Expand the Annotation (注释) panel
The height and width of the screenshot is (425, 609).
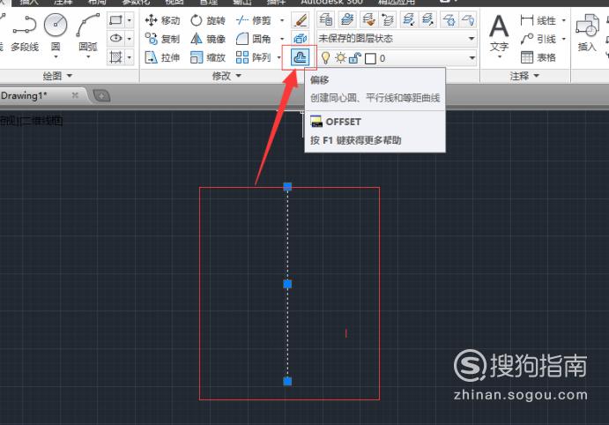tap(524, 76)
